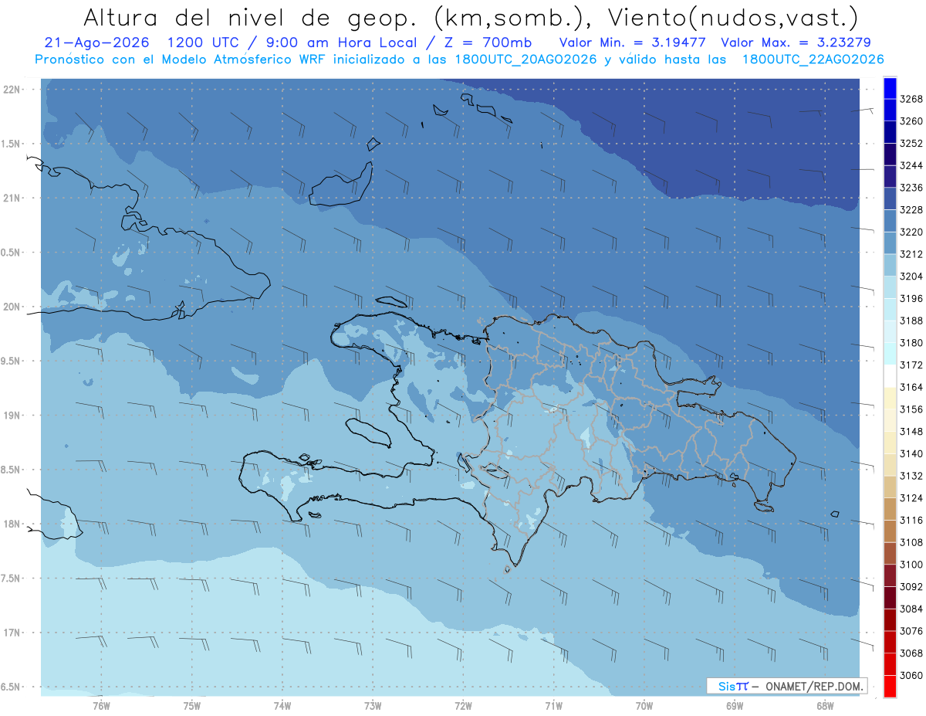Click the colorbar label 3148
926x716 pixels.
tap(911, 431)
